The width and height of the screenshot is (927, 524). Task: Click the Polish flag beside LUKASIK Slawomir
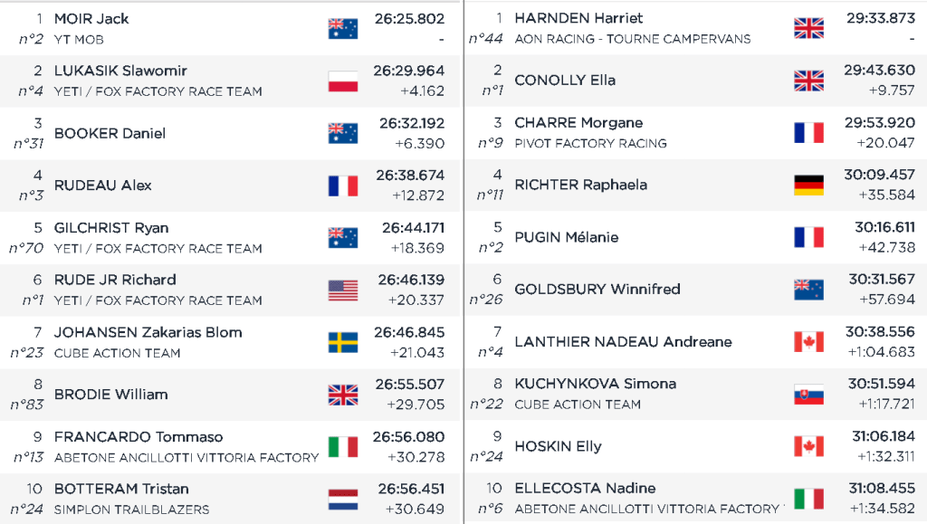[x=343, y=81]
